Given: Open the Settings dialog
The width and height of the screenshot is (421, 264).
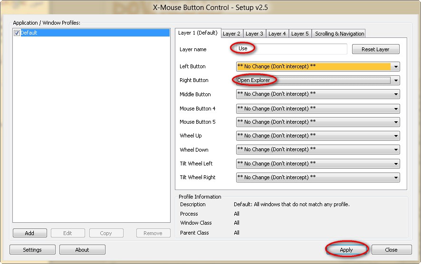Looking at the screenshot, I should [x=32, y=250].
